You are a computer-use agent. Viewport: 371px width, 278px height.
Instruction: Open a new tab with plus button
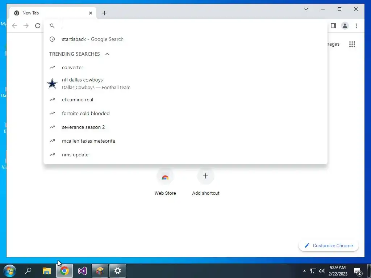(104, 13)
